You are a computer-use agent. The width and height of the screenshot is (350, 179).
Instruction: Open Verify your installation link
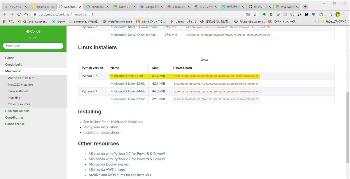[101, 127]
